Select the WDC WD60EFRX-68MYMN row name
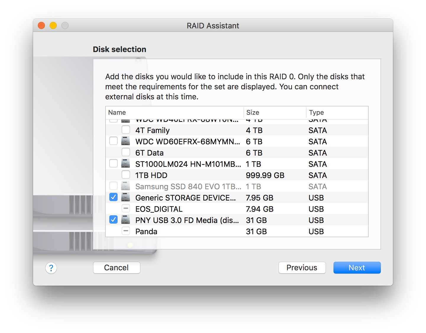 tap(188, 142)
